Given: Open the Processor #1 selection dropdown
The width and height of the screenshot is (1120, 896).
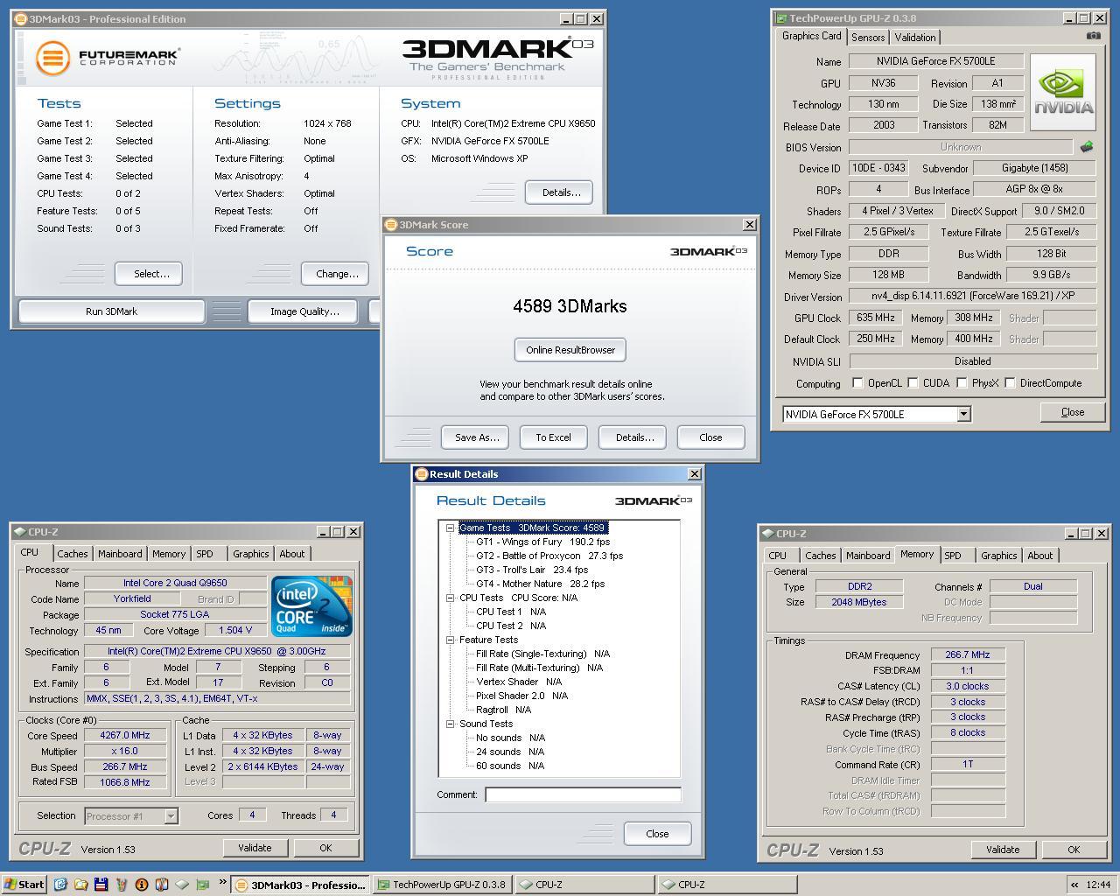Looking at the screenshot, I should (171, 816).
